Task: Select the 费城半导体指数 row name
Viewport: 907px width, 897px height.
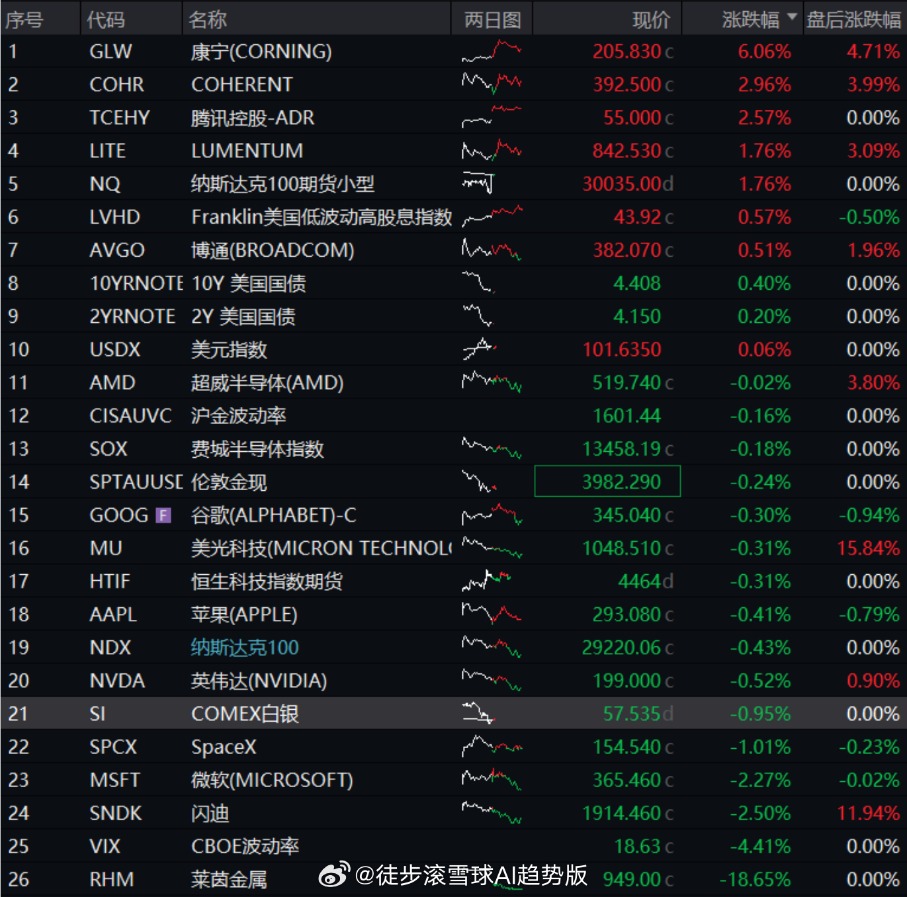Action: coord(257,449)
